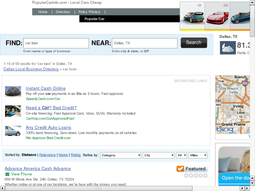Click the SPONSORED LINKS label
The image size is (255, 191).
190,81
